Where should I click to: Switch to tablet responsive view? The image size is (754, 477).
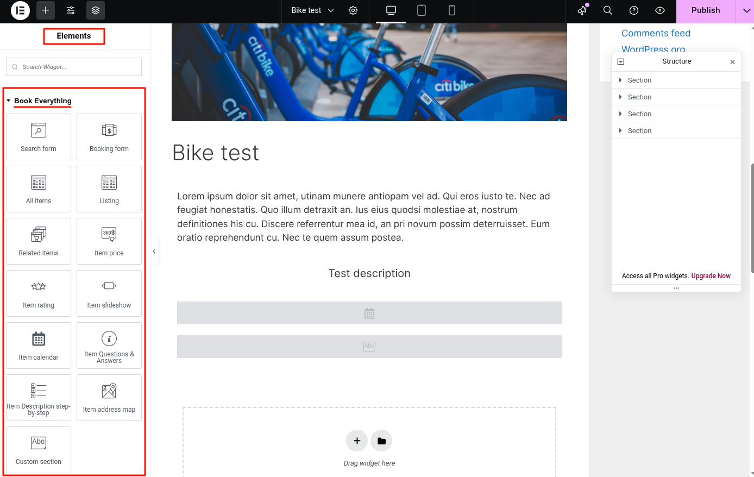[422, 10]
